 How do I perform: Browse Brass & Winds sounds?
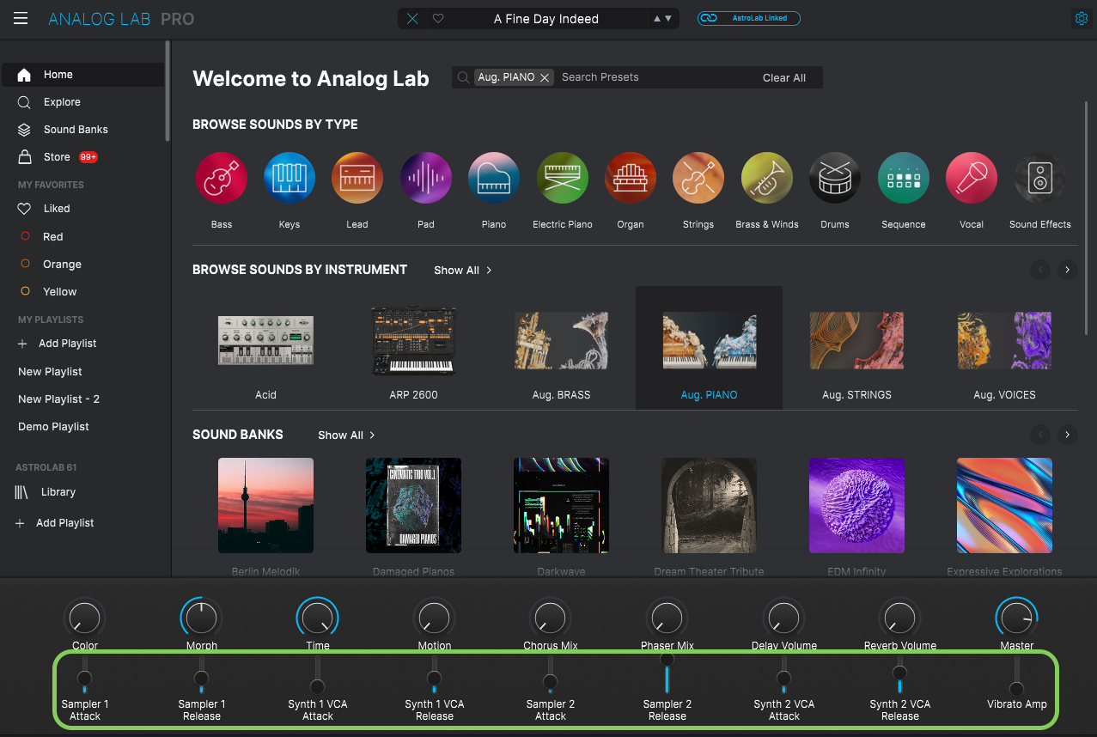click(x=767, y=178)
